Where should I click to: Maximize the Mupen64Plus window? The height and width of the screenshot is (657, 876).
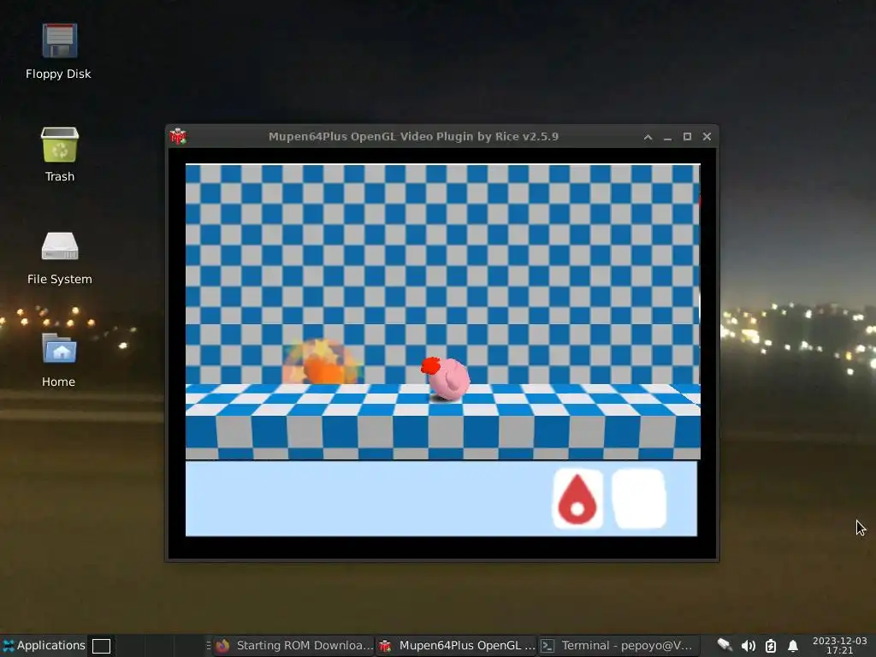point(687,137)
